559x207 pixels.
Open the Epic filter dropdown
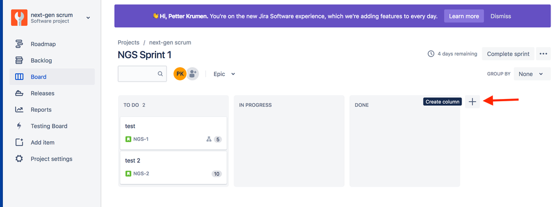(x=224, y=74)
